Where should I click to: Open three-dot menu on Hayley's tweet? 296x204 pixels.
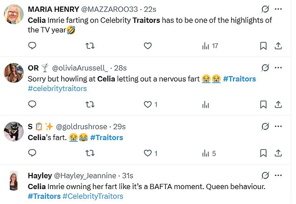tap(278, 176)
